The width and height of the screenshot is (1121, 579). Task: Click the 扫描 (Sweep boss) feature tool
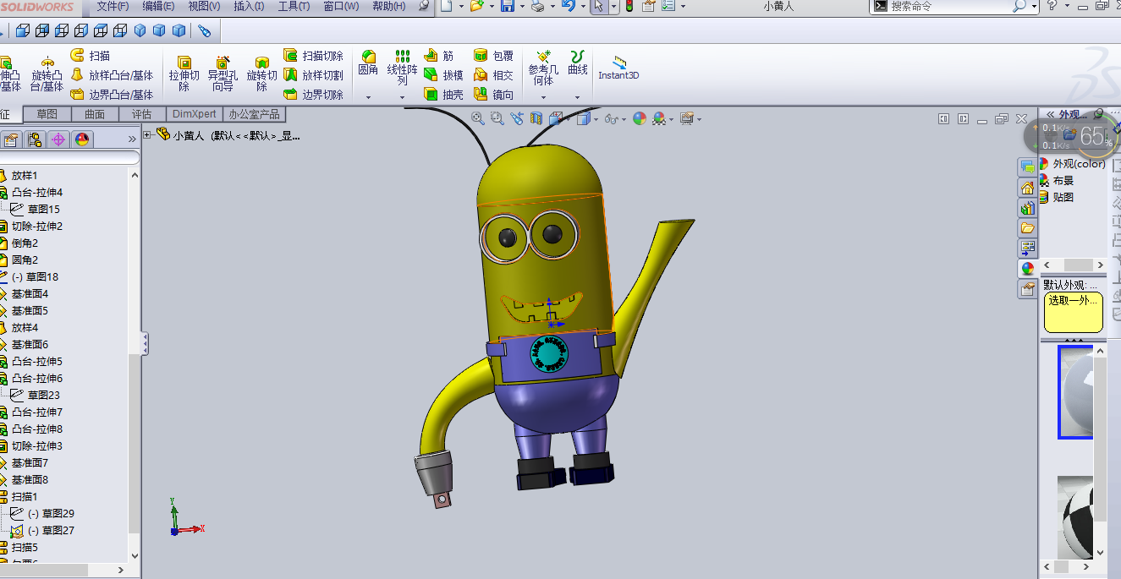[90, 55]
